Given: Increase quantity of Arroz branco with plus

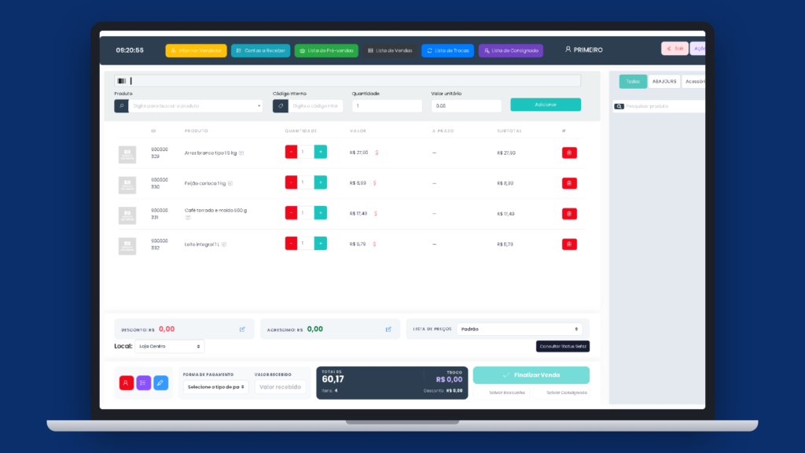Looking at the screenshot, I should (321, 152).
